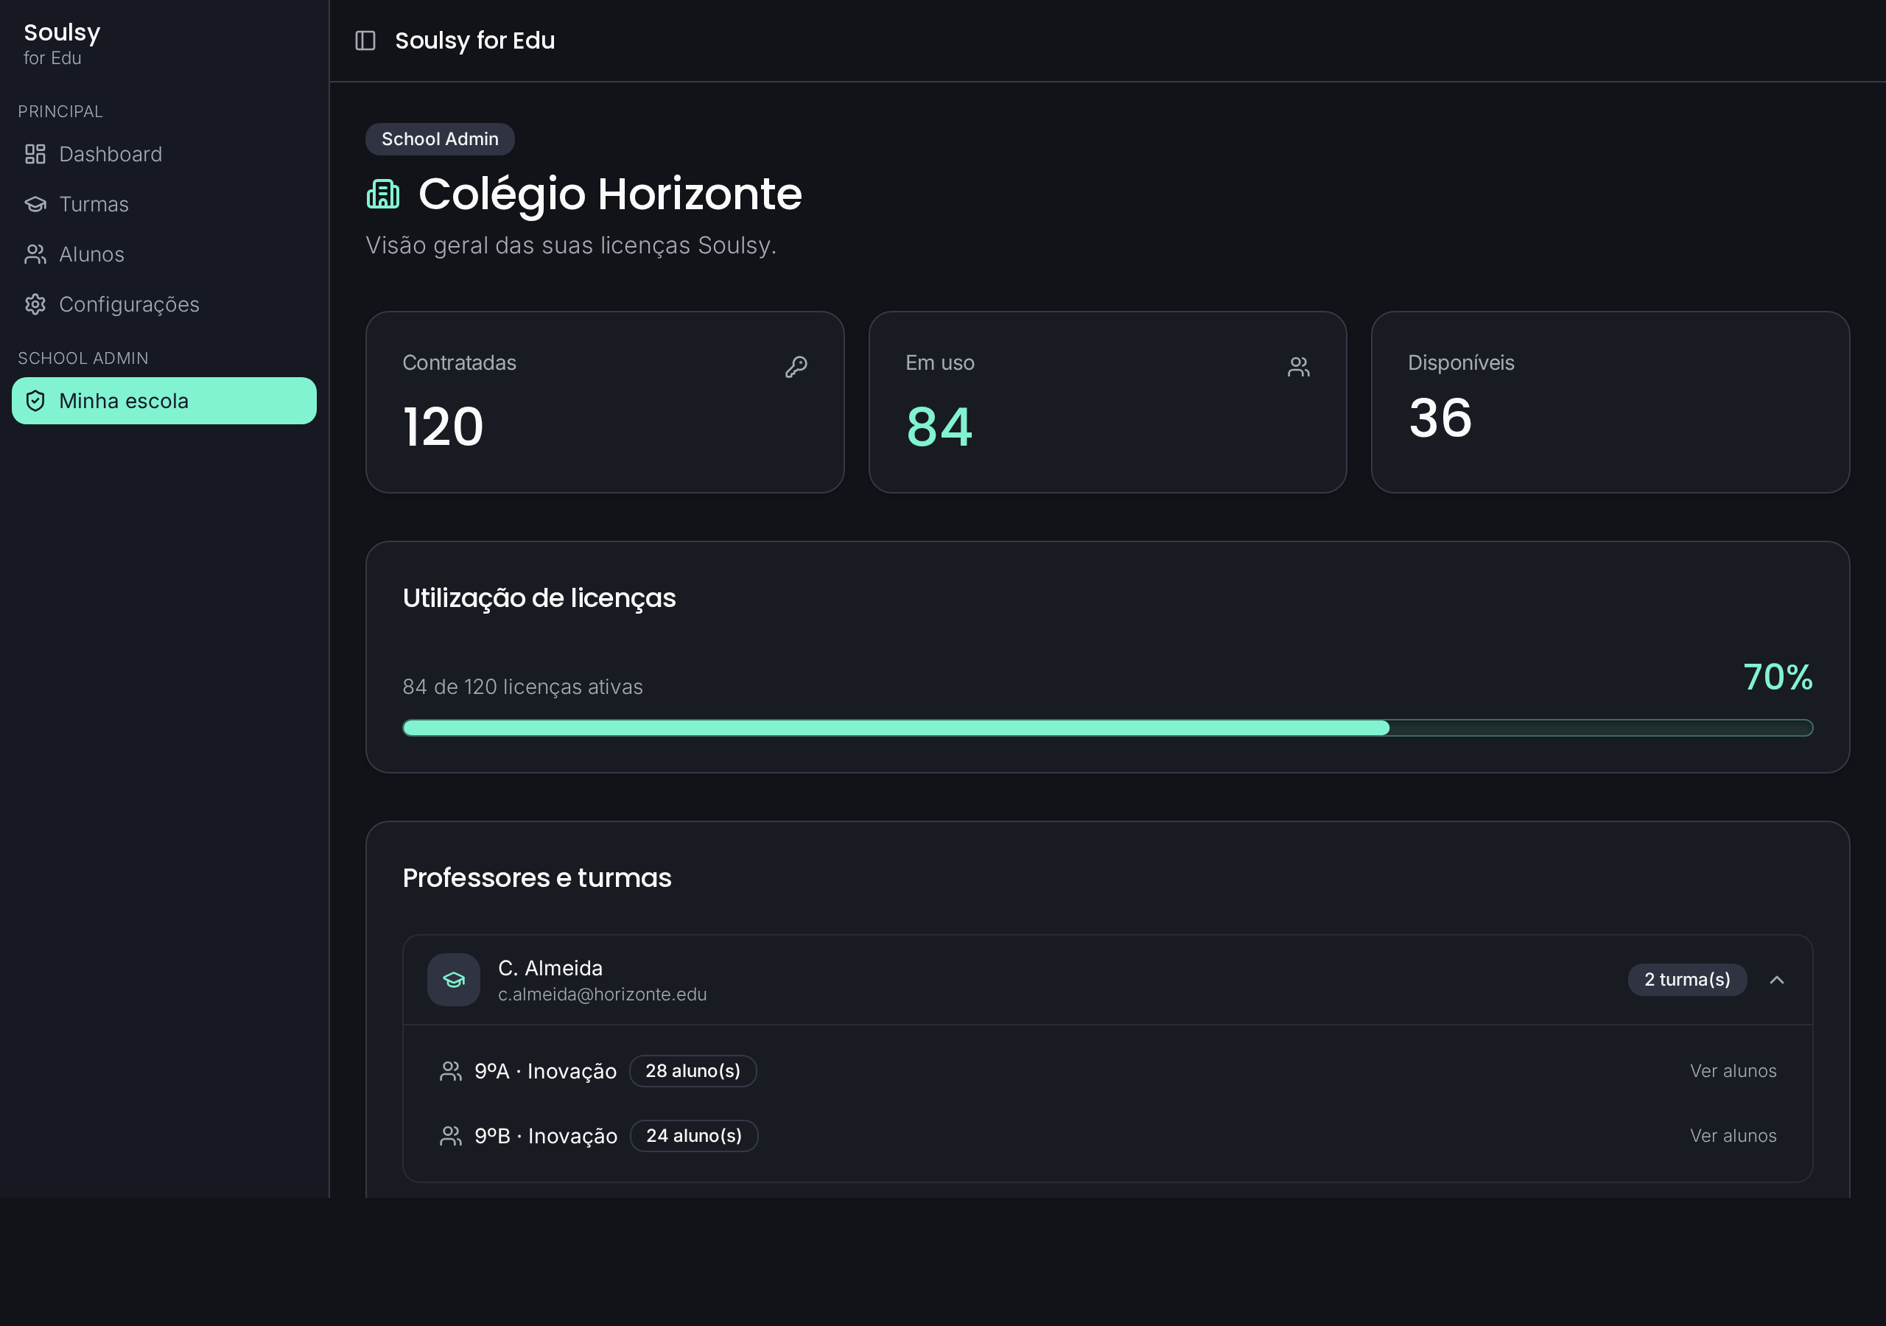Click C. Almeida's graduation cap avatar
Screen dimensions: 1886x1326
point(453,979)
